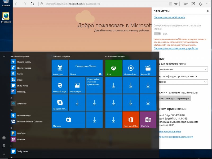Image resolution: width=212 pixels, height=159 pixels.
Task: Add page to favorites with star icon
Action: tap(176, 4)
